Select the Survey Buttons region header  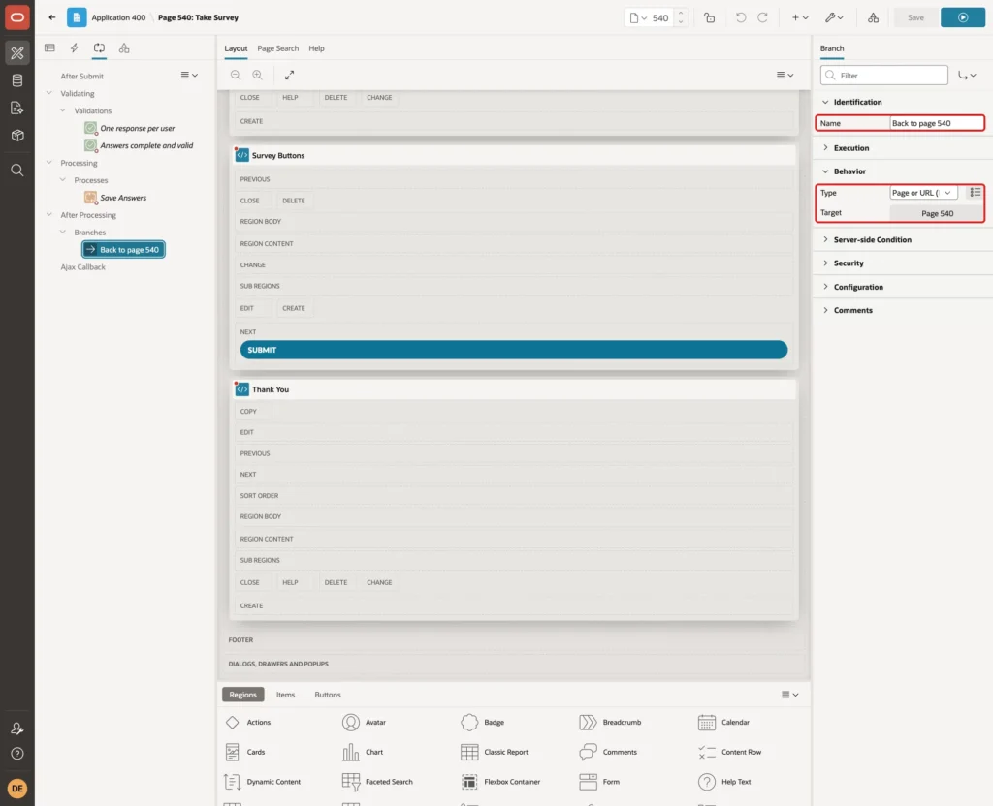tap(514, 156)
